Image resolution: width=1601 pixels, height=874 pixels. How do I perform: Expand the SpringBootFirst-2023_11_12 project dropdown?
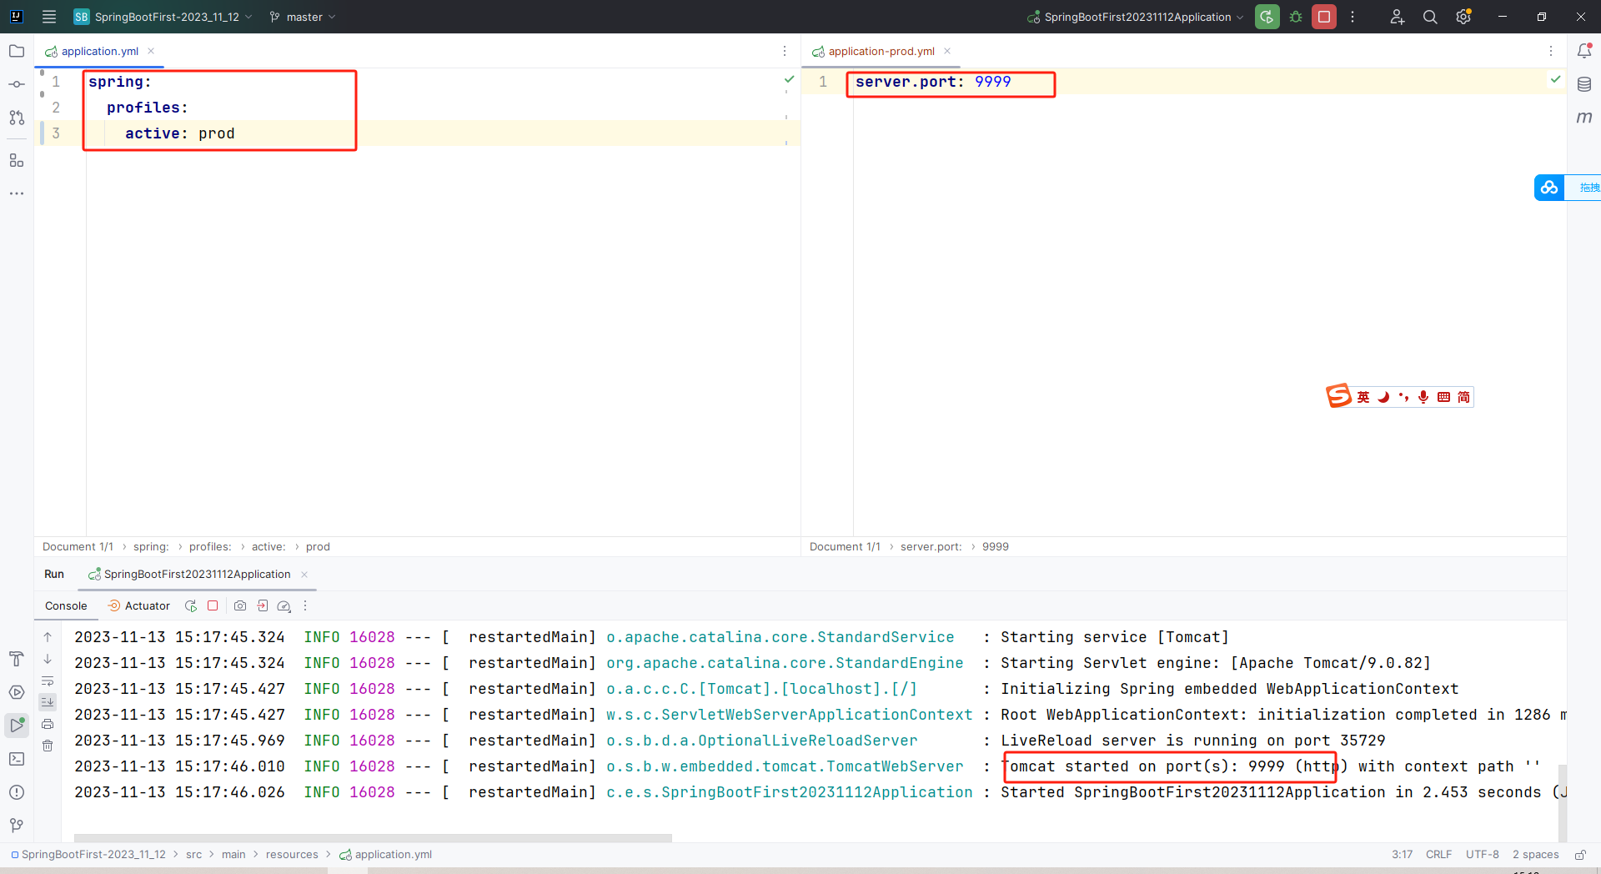pos(163,17)
